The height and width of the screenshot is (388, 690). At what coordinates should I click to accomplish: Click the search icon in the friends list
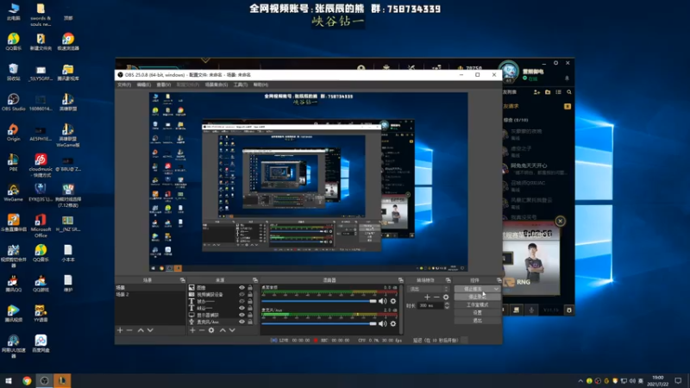point(569,92)
